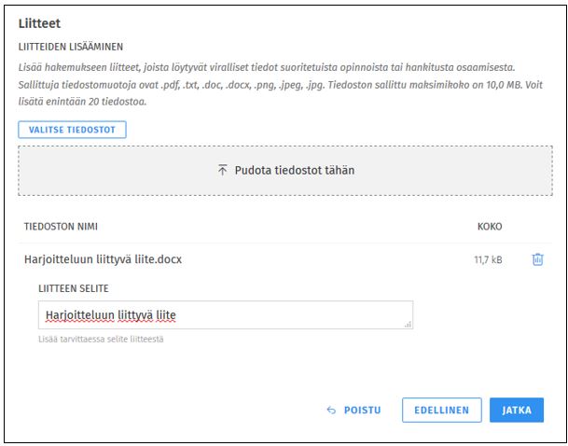Click the 11,7 kB file size value
This screenshot has width=568, height=446.
click(488, 260)
